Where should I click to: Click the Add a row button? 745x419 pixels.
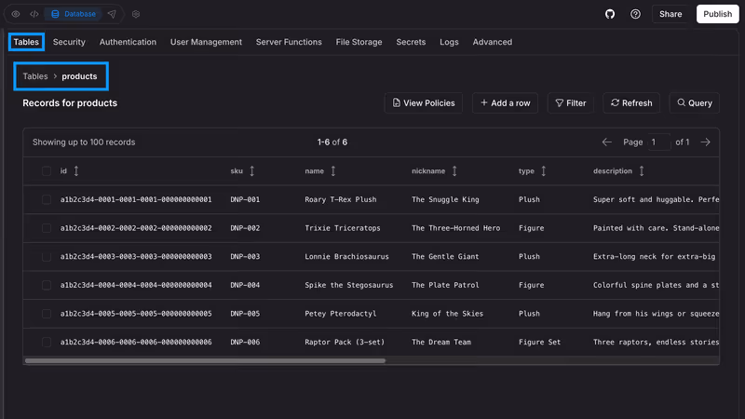(505, 103)
